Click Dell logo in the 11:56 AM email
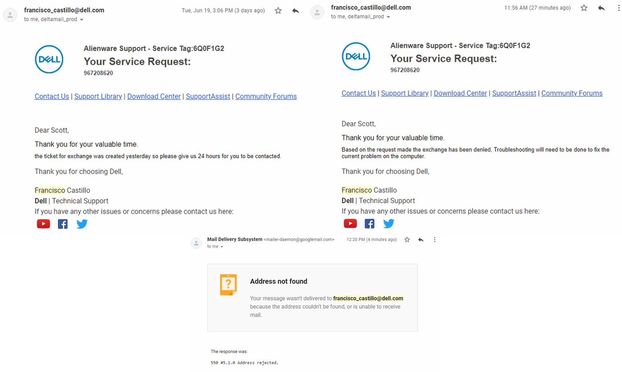 [x=356, y=56]
